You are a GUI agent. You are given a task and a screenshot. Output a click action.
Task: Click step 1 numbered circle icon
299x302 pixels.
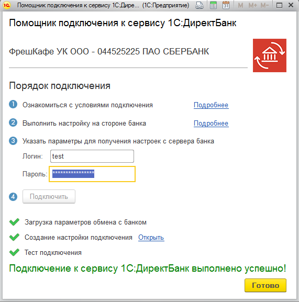click(x=13, y=104)
